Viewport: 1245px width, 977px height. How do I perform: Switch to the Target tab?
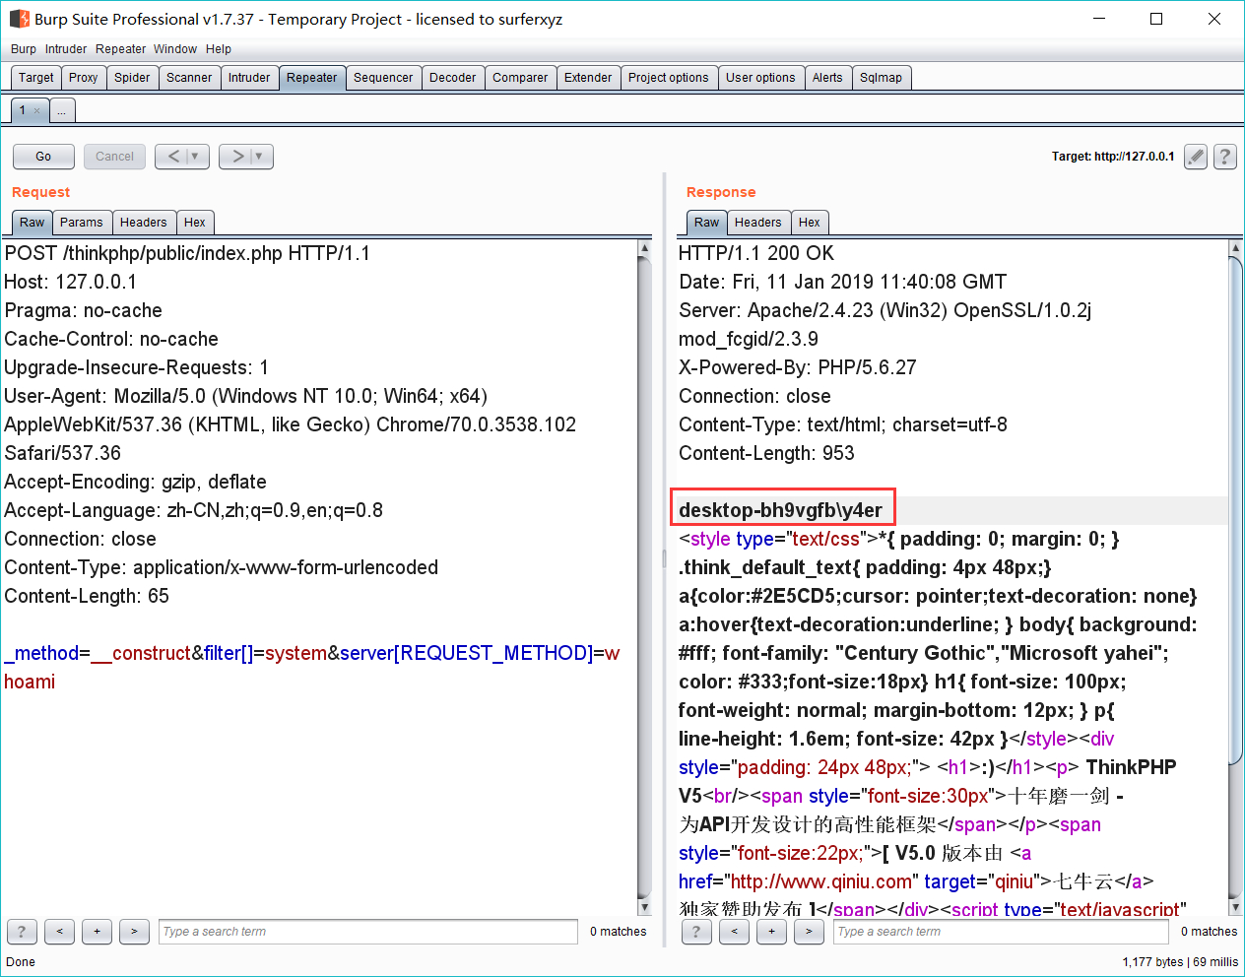coord(36,78)
